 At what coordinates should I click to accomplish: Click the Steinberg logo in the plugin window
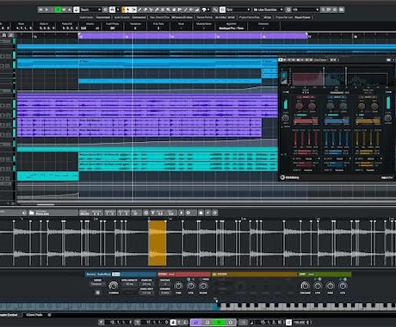[x=290, y=177]
